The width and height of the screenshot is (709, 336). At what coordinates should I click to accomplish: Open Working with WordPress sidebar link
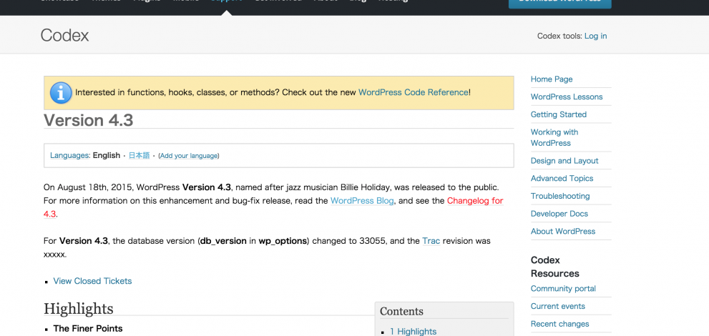[x=554, y=137]
